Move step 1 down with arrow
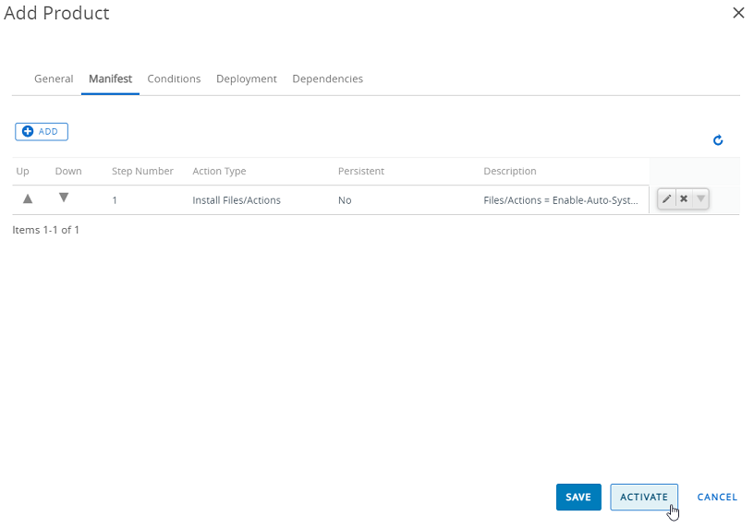 point(64,198)
